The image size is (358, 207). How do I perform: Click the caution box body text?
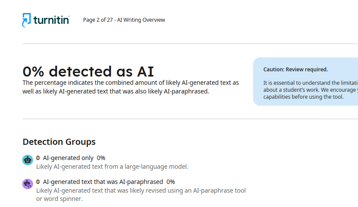coord(310,90)
